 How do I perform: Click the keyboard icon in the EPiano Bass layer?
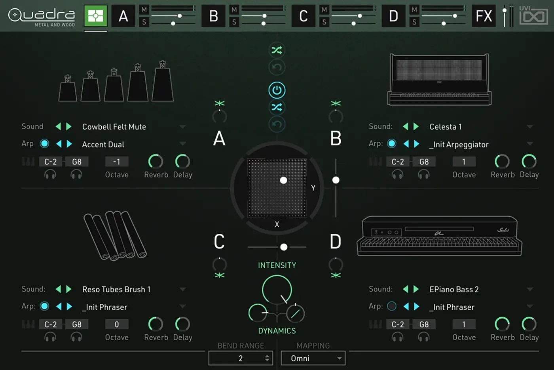click(375, 324)
